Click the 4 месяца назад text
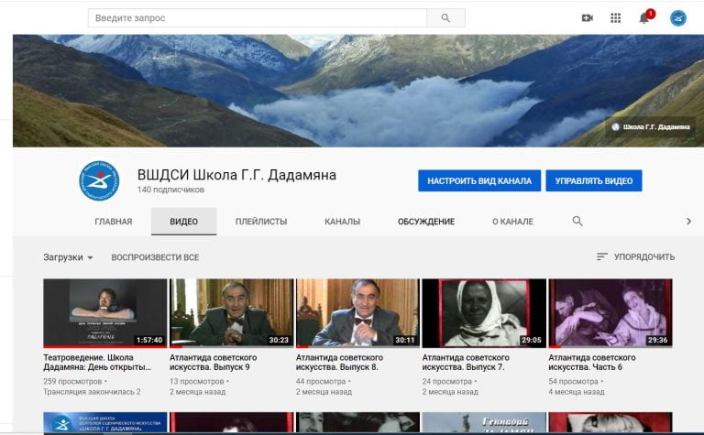This screenshot has width=704, height=435. coord(577,392)
